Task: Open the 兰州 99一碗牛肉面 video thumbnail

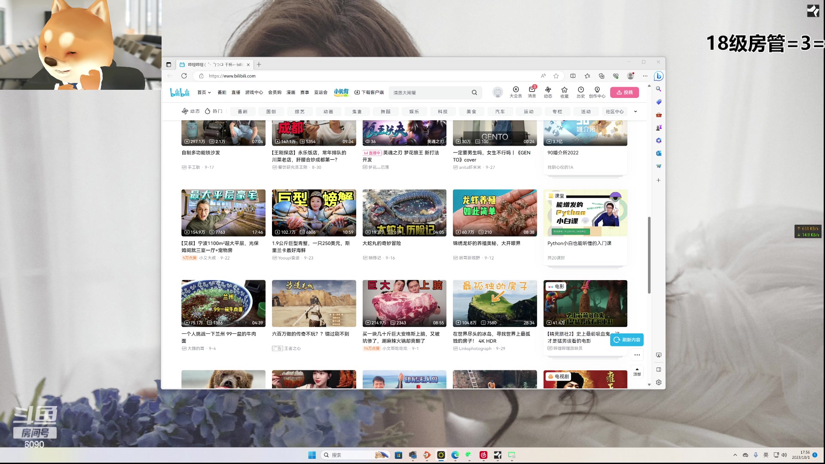Action: [x=223, y=303]
